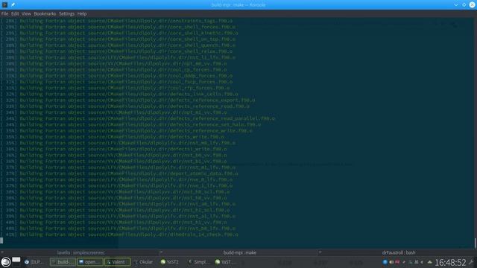Maximize the Konsole window
This screenshot has height=268, width=477.
[x=464, y=4]
